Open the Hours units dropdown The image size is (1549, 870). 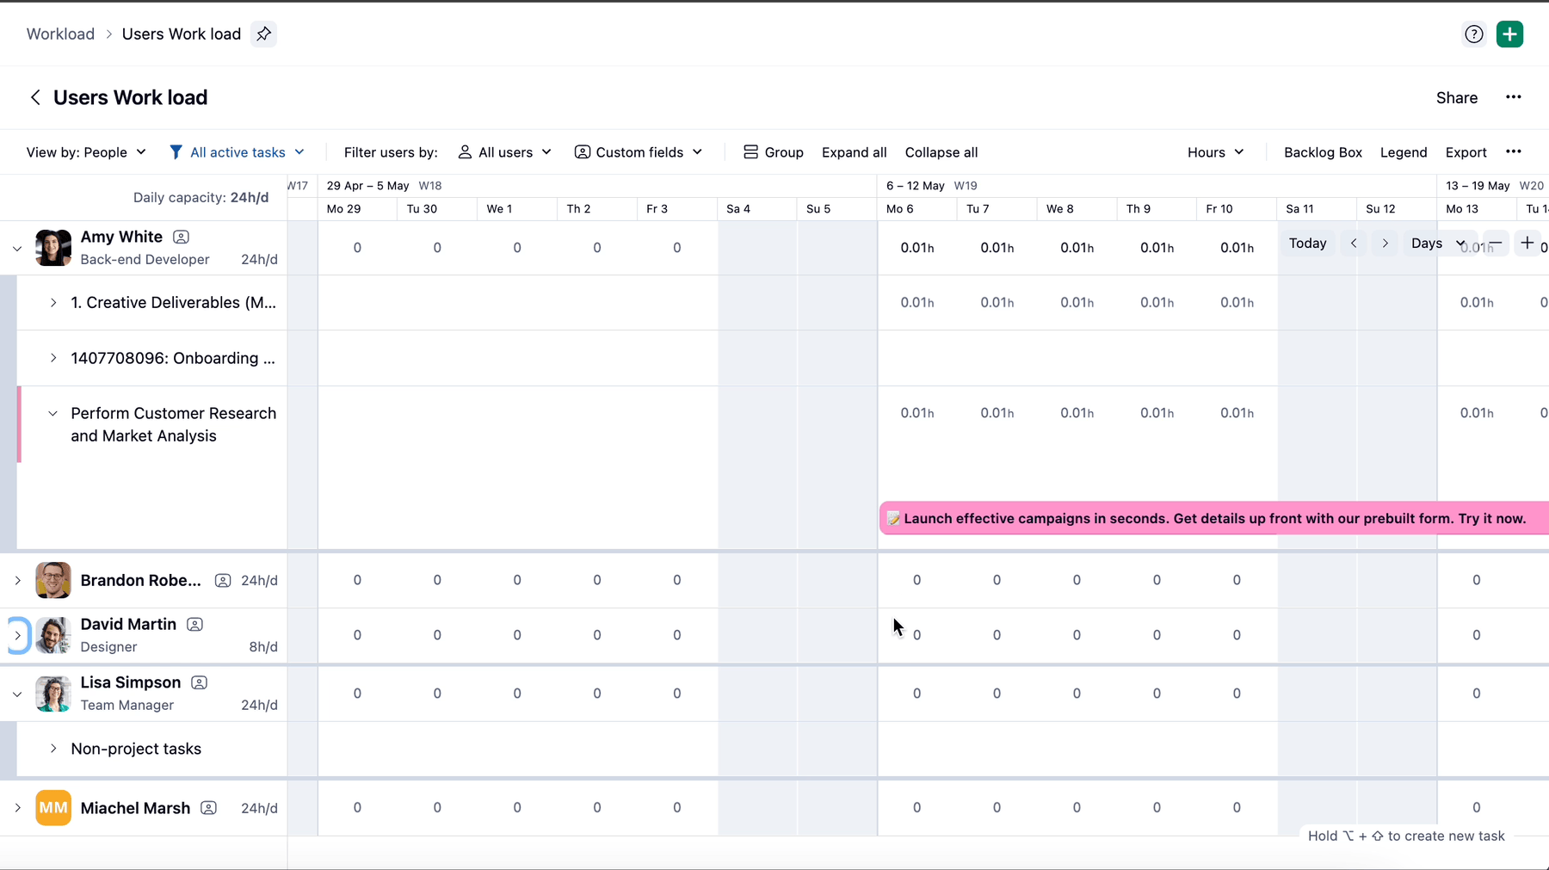[1215, 152]
